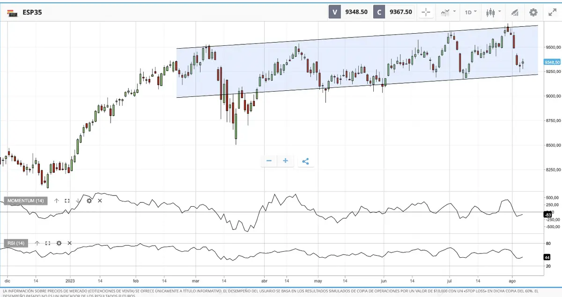Remove the Momentum indicator
Viewport: 562px width, 297px height.
click(x=100, y=201)
